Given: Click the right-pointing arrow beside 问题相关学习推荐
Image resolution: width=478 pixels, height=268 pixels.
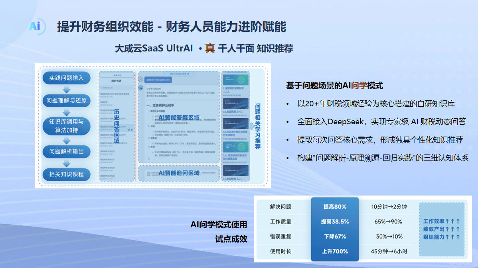Looking at the screenshot, I should point(252,126).
